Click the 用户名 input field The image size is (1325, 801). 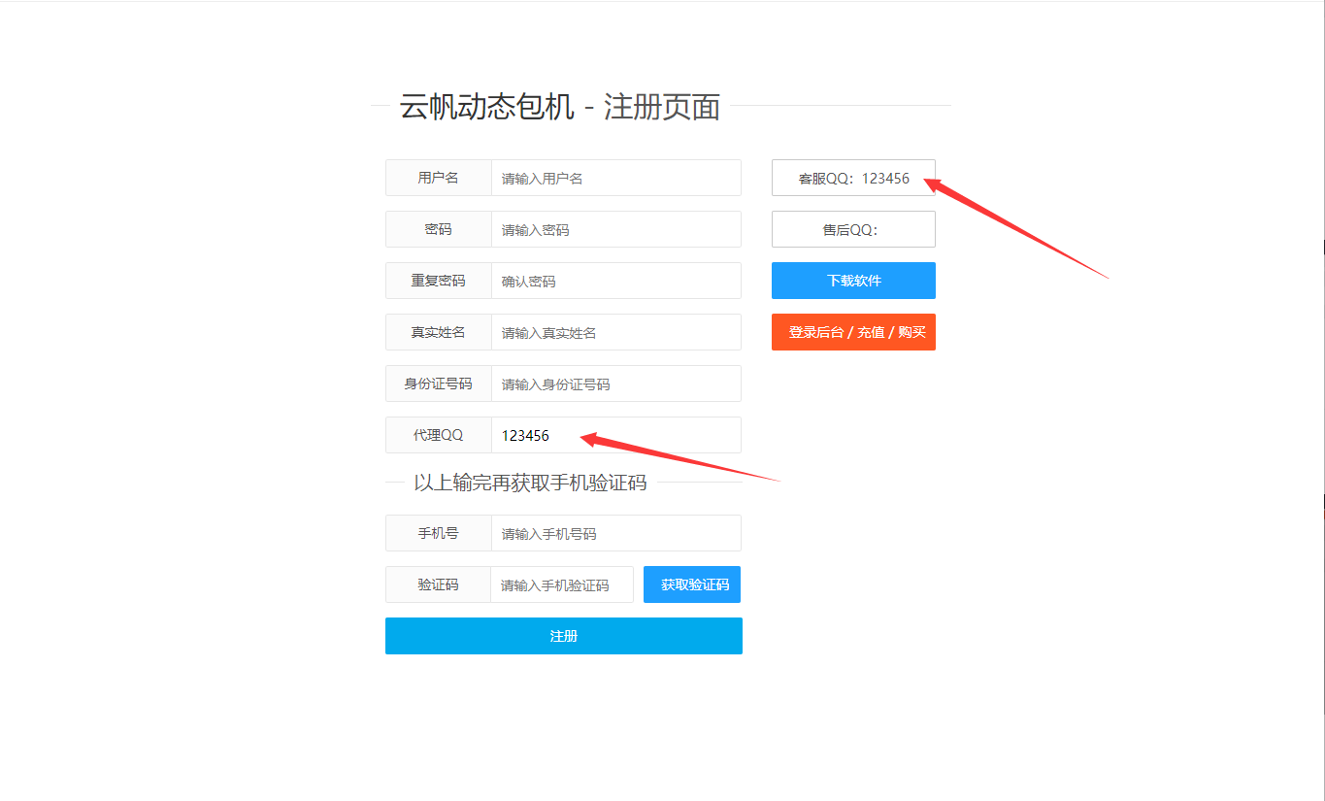616,178
